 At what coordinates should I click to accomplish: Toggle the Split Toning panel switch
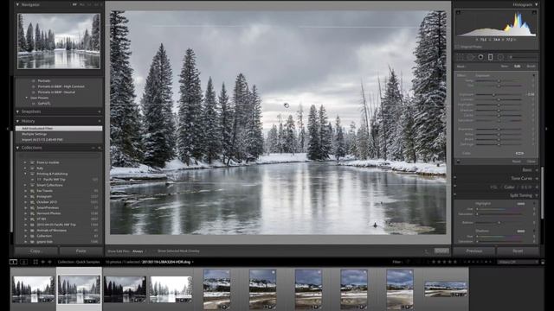tap(455, 195)
